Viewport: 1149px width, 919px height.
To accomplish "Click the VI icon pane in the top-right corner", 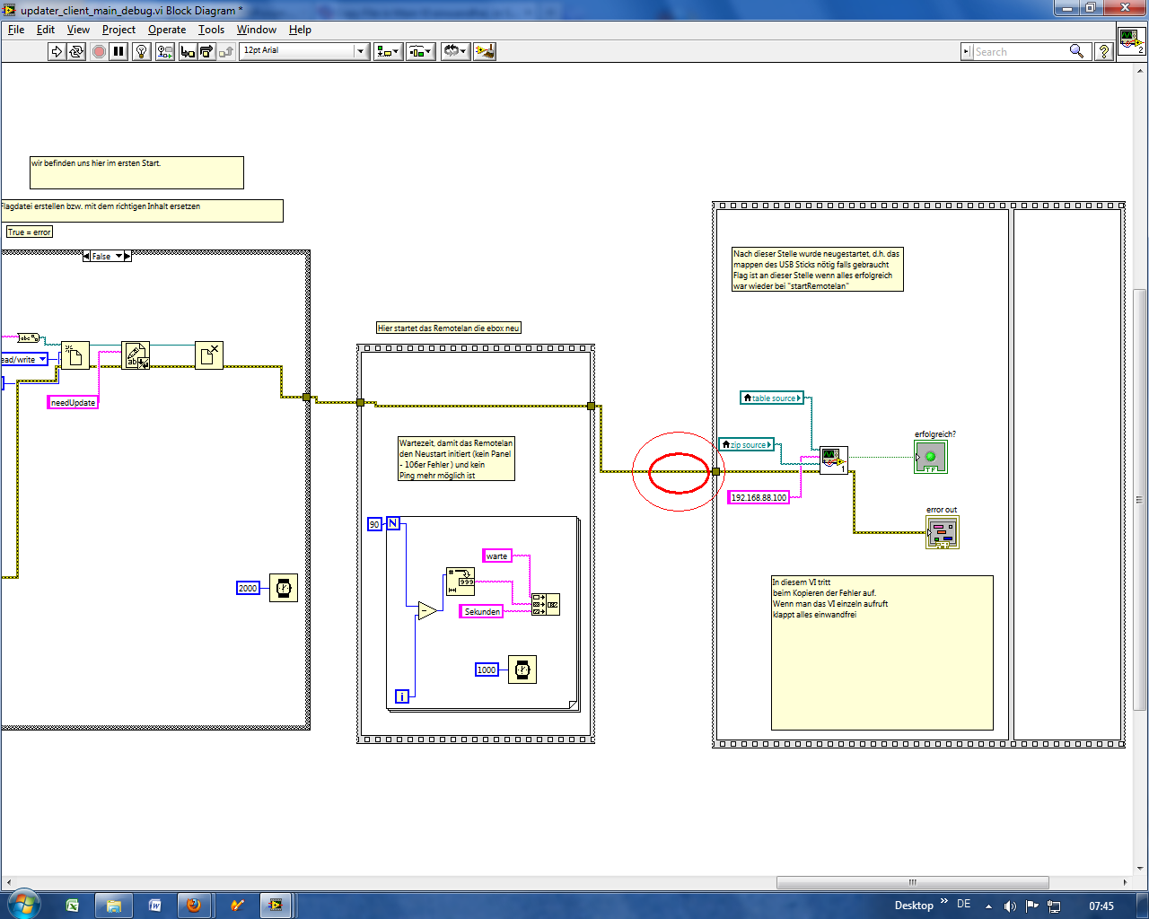I will coord(1131,41).
